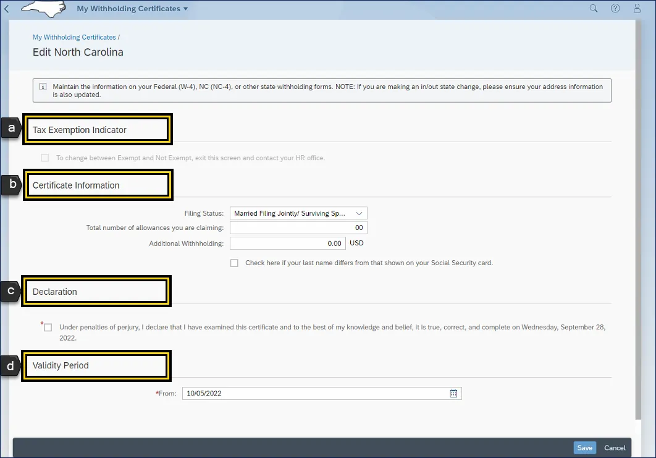Click the Cancel button
Screen dimensions: 656x458
click(615, 448)
